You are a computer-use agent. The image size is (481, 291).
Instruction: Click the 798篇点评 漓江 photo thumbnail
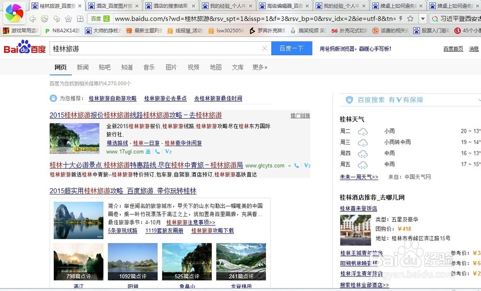[78, 262]
